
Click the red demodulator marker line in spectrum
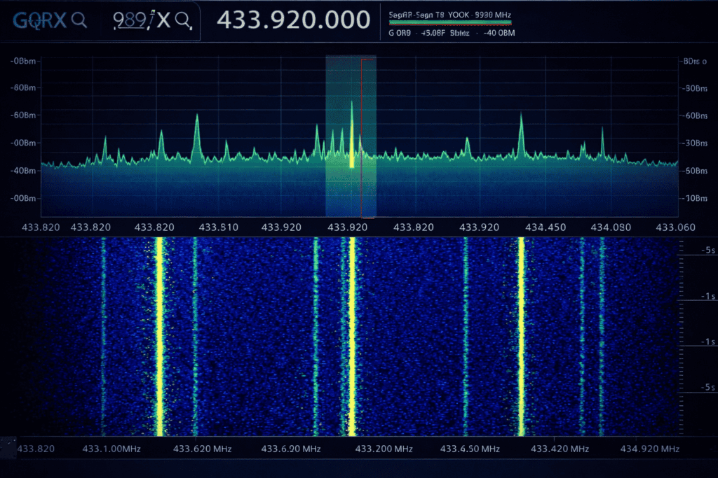361,137
